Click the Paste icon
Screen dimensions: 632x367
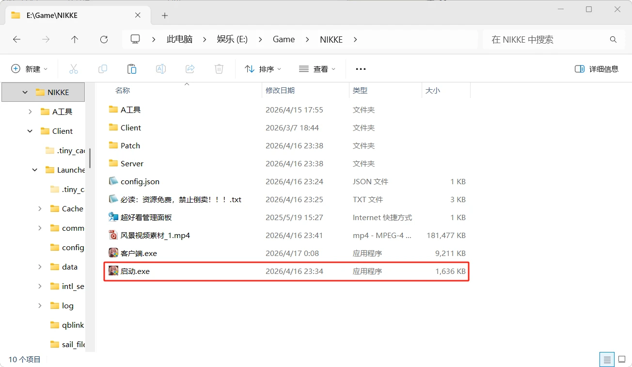point(132,69)
